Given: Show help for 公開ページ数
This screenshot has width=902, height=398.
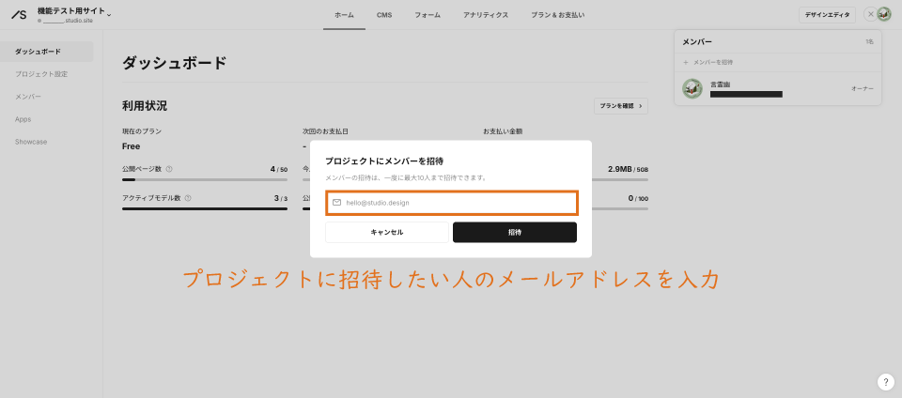Looking at the screenshot, I should click(169, 169).
